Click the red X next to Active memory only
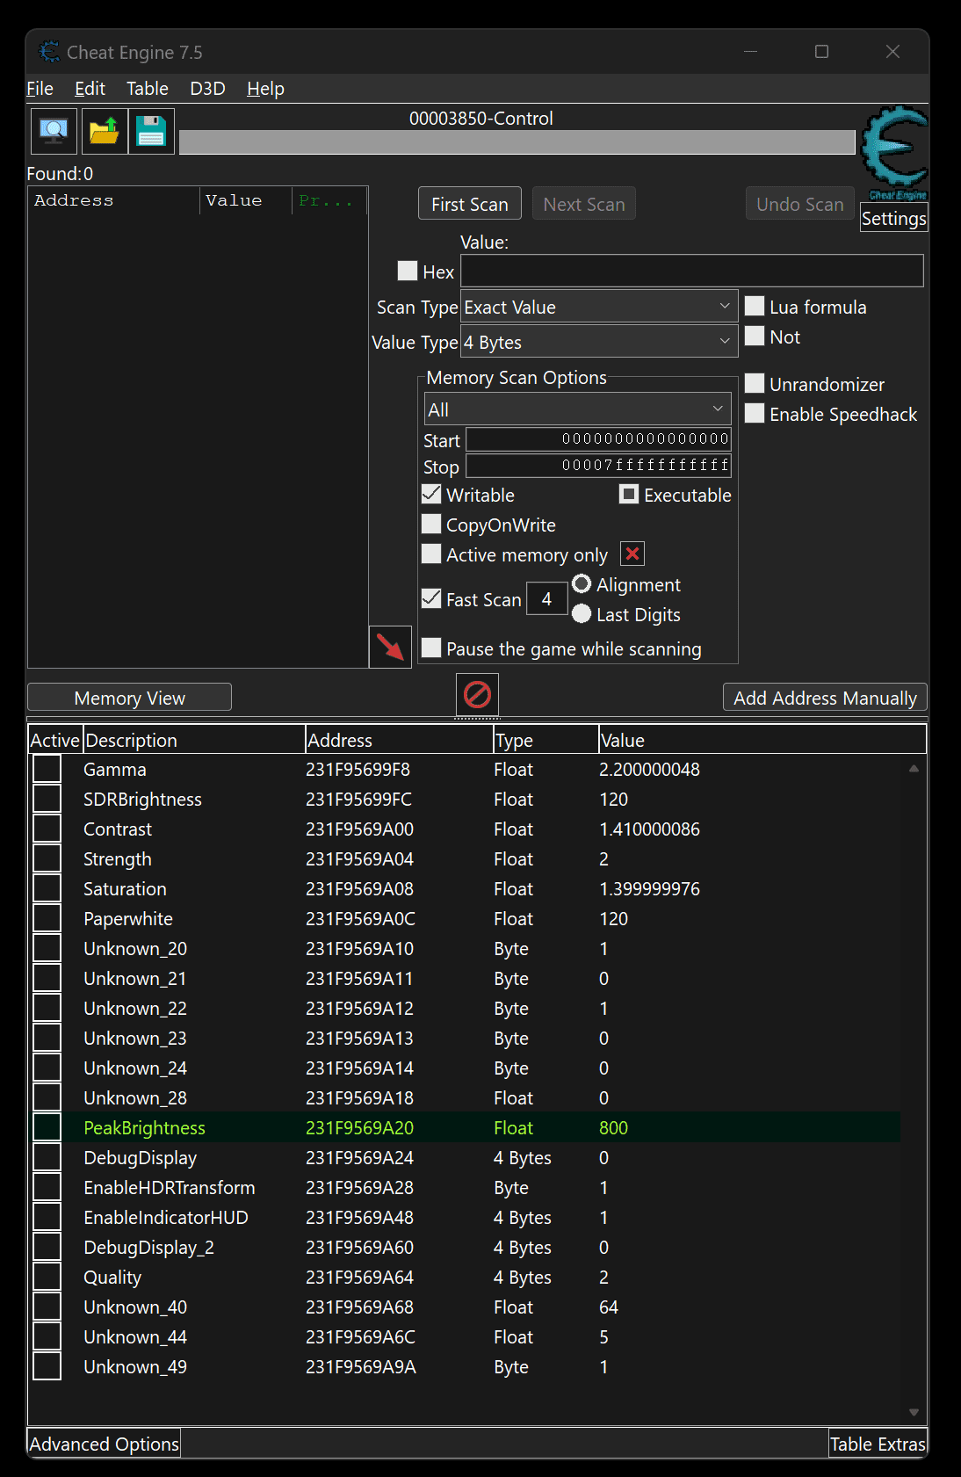Image resolution: width=961 pixels, height=1477 pixels. (632, 554)
